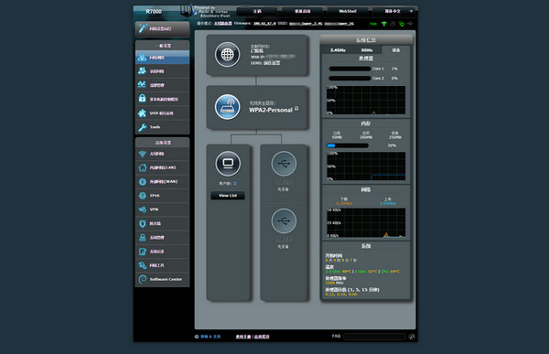Click the wireless router icon in network map
The width and height of the screenshot is (549, 354).
(228, 107)
